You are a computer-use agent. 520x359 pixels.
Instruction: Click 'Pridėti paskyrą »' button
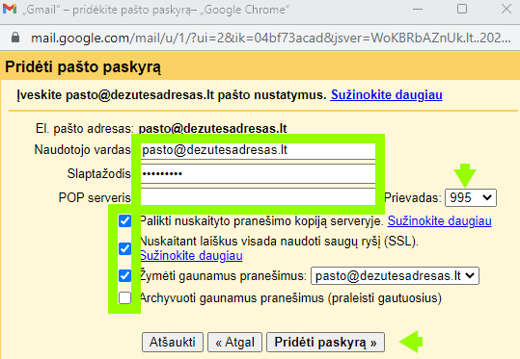tap(325, 342)
